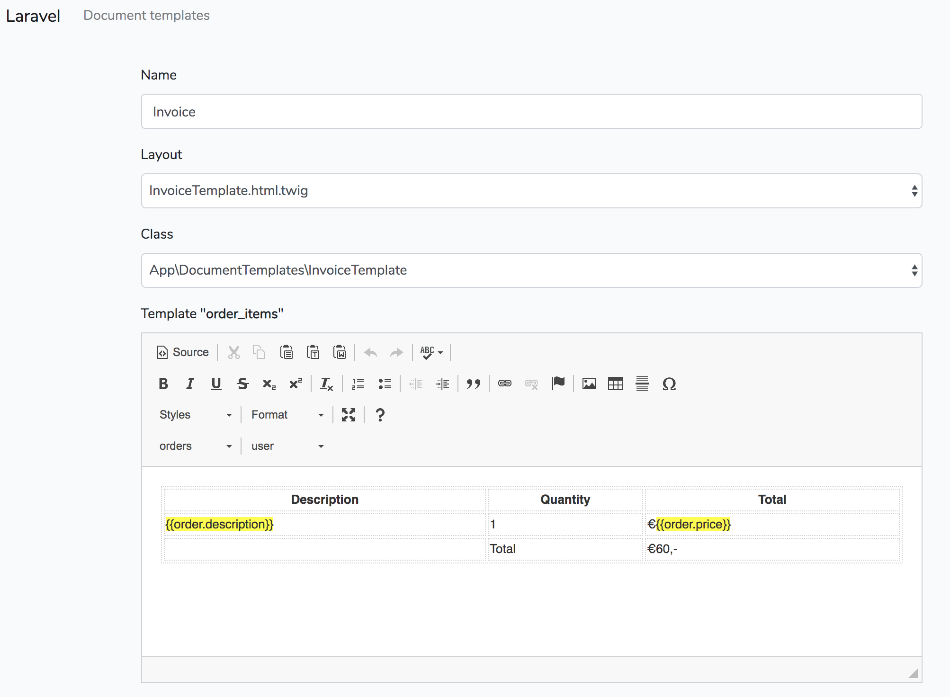
Task: Open the editor Help with the question mark
Action: [380, 414]
